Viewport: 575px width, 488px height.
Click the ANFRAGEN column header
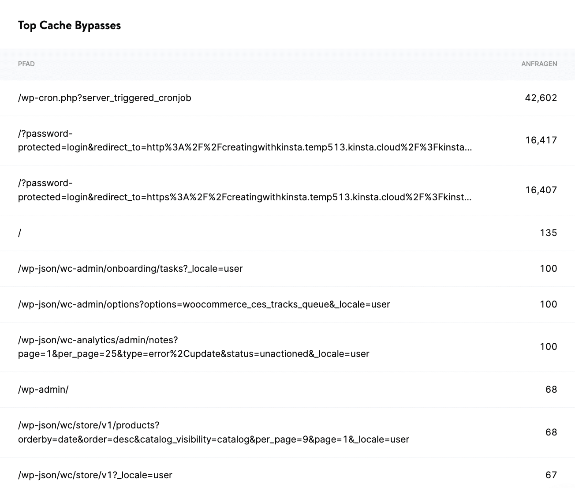pos(539,64)
